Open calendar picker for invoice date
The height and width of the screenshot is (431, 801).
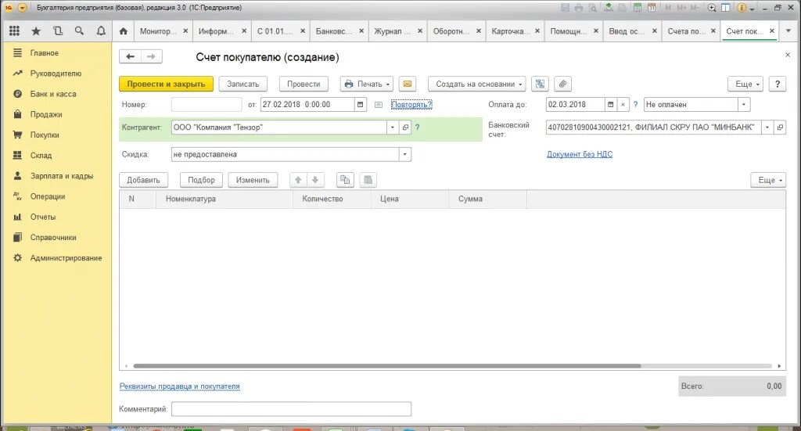click(x=360, y=104)
